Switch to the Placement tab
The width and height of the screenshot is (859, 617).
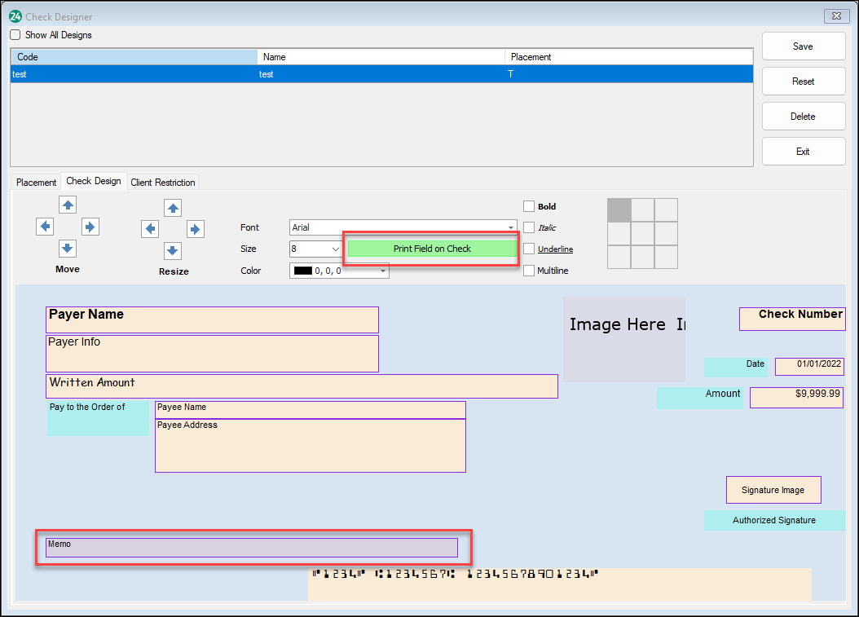(36, 182)
